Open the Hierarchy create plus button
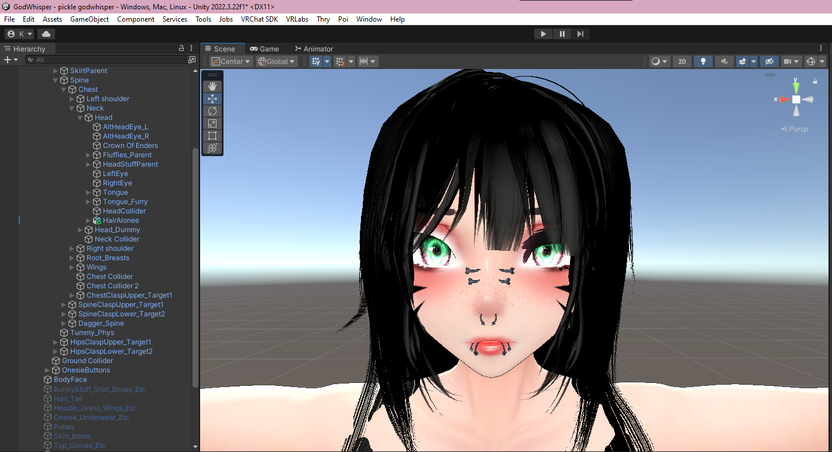Screen dimensions: 832x452 [x=11, y=60]
